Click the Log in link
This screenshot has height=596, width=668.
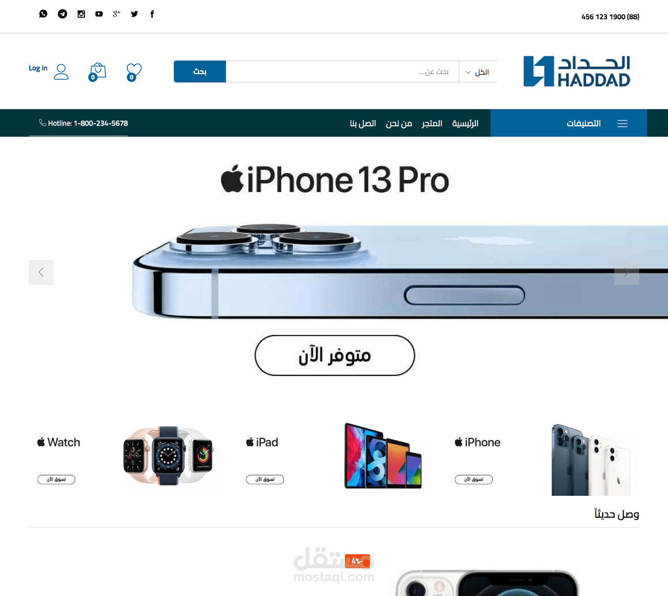[38, 68]
